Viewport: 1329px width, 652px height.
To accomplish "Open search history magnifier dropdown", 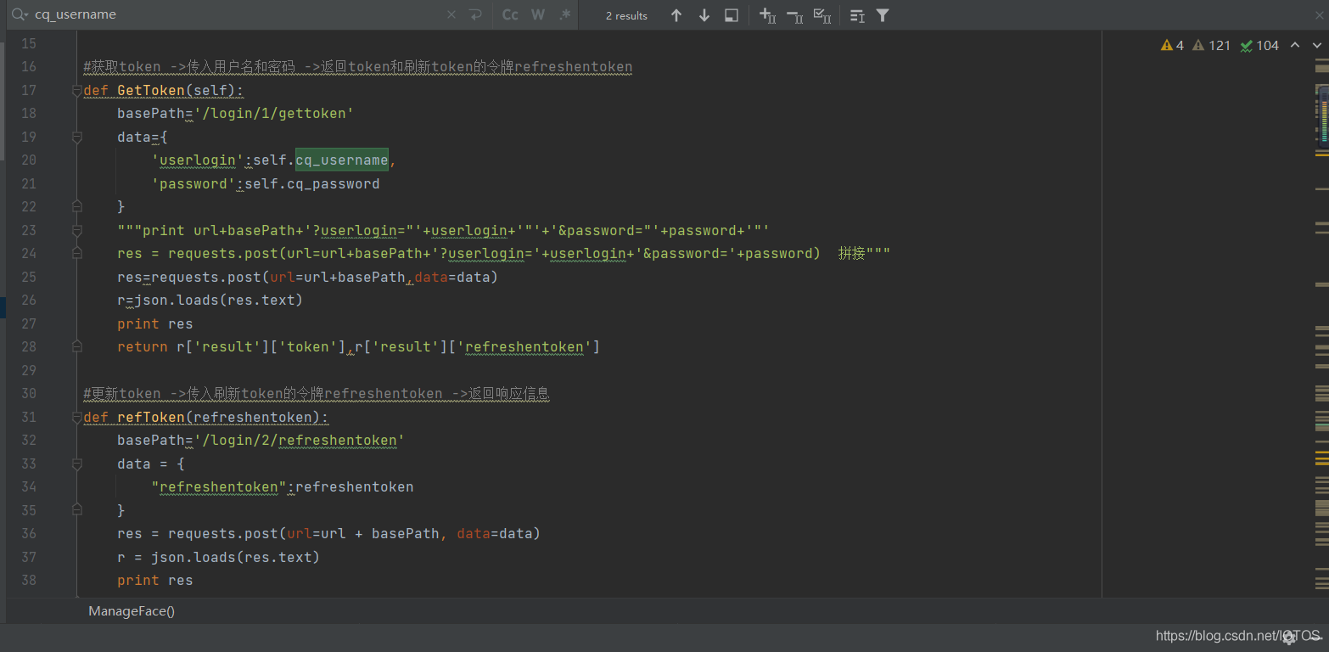I will pyautogui.click(x=20, y=15).
